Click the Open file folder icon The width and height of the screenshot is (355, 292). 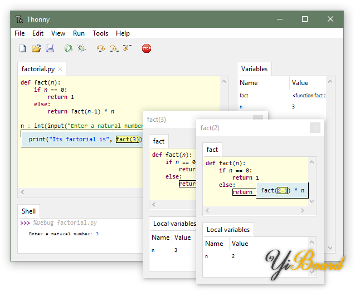tap(36, 49)
